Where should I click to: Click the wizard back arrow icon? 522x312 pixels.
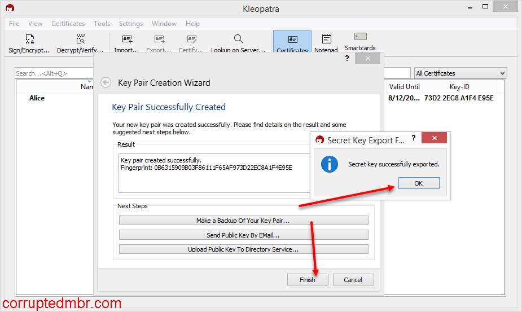coord(106,82)
